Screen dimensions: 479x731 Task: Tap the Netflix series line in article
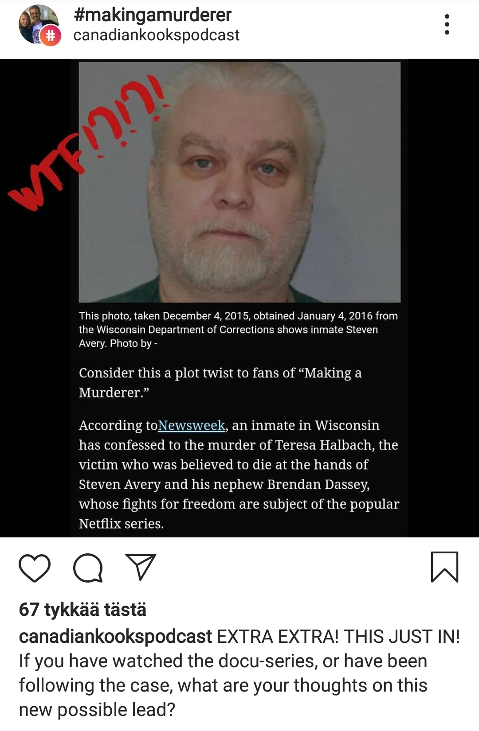tap(121, 524)
